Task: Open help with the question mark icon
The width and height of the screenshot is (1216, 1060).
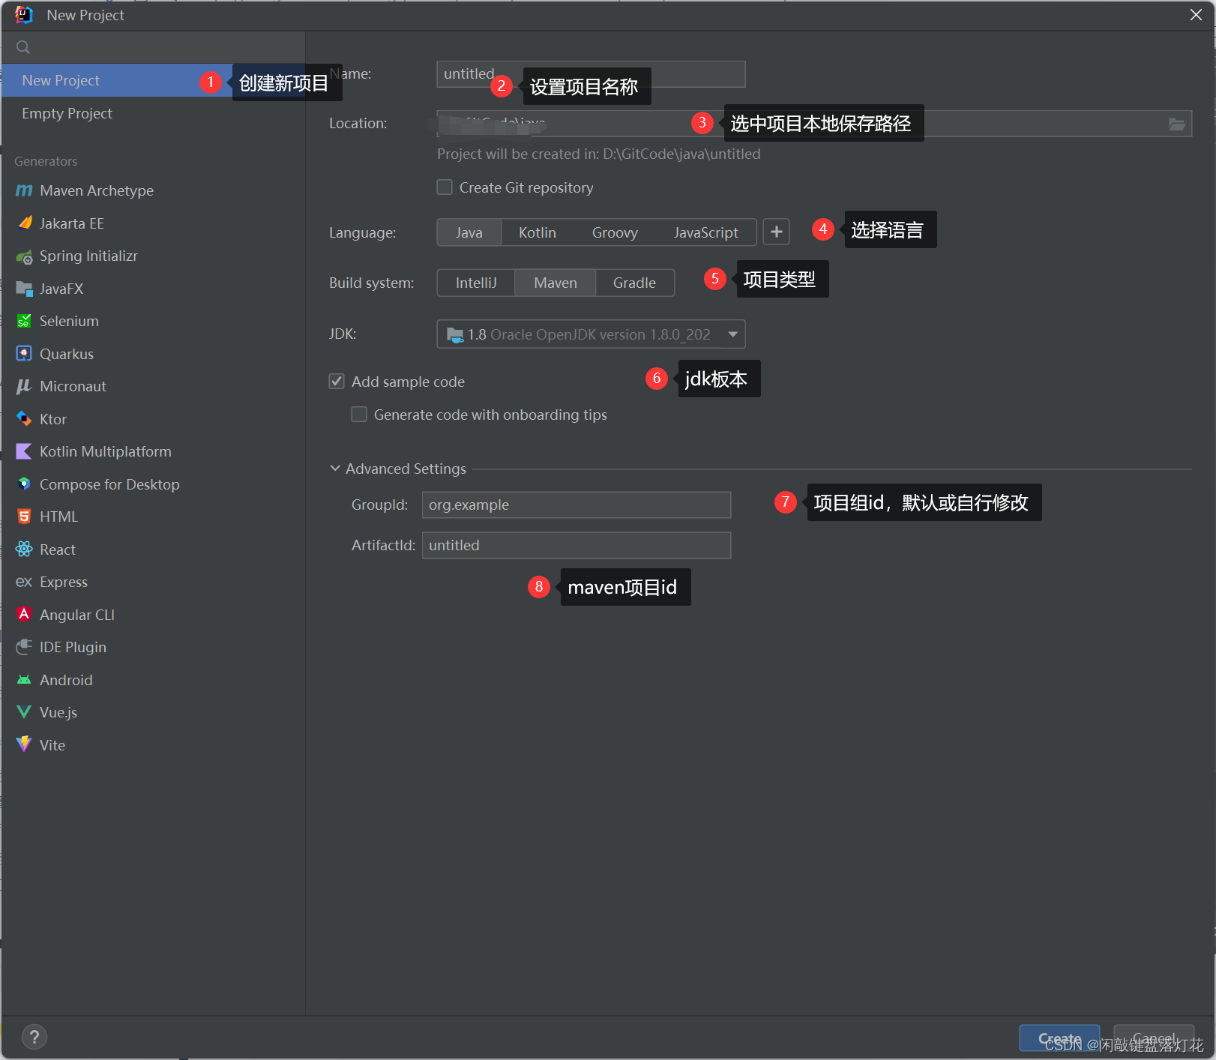Action: click(x=34, y=1038)
